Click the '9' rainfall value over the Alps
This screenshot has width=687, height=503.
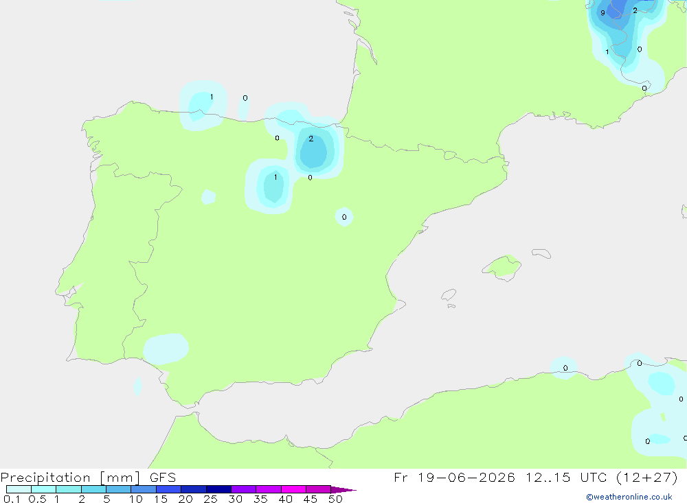pyautogui.click(x=603, y=13)
